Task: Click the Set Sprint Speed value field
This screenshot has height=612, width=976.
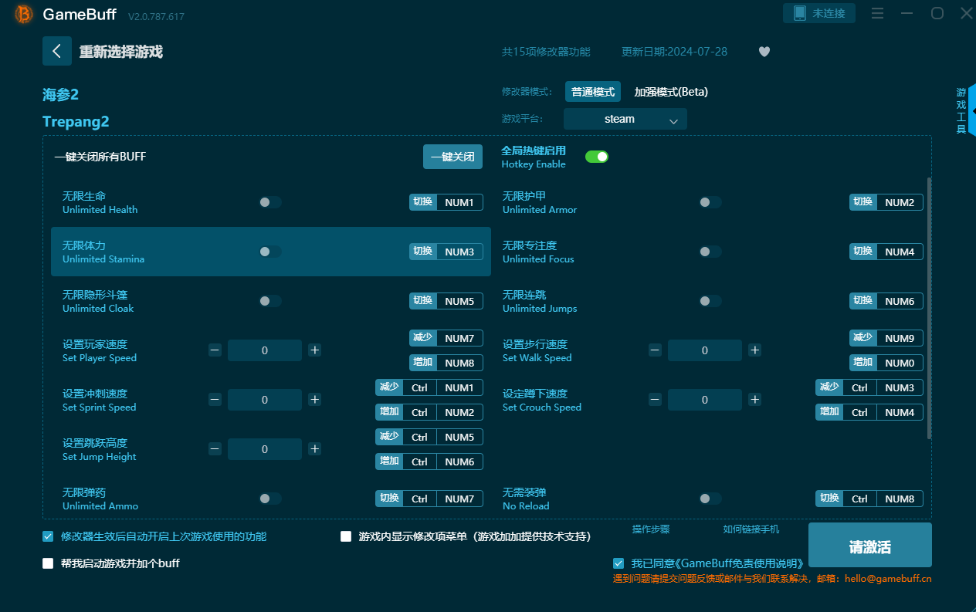Action: (x=264, y=400)
